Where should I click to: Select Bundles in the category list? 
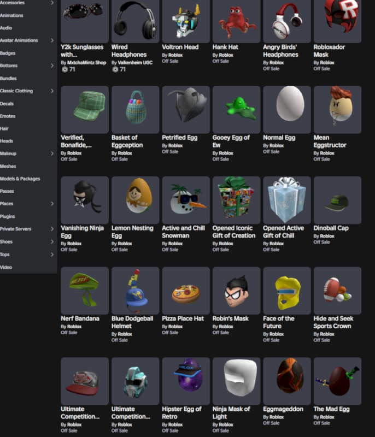tap(8, 78)
